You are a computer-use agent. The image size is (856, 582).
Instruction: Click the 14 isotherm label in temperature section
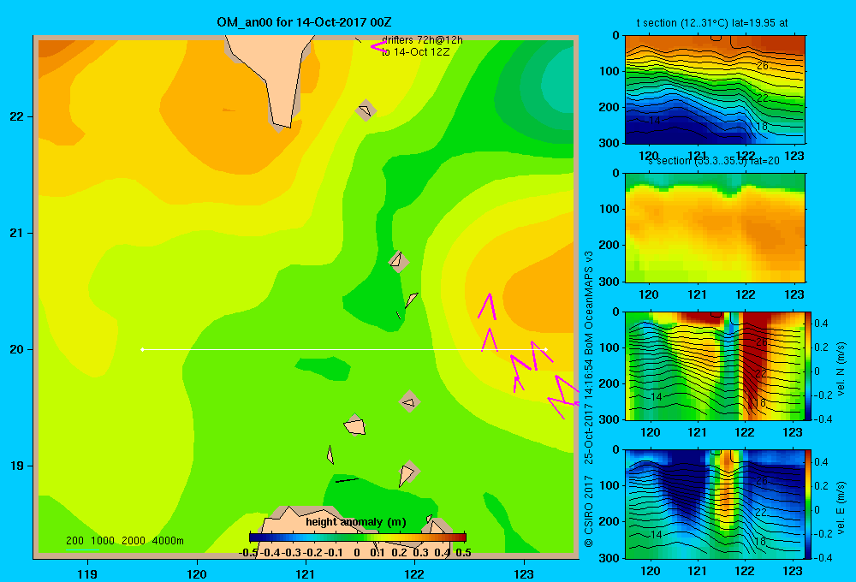click(655, 120)
